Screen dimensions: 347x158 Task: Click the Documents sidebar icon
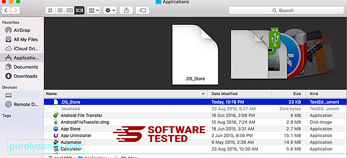(8, 67)
